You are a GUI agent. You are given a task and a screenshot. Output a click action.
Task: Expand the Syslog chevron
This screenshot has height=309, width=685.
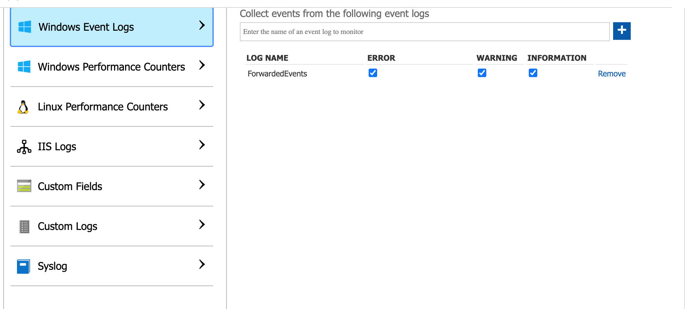click(202, 264)
